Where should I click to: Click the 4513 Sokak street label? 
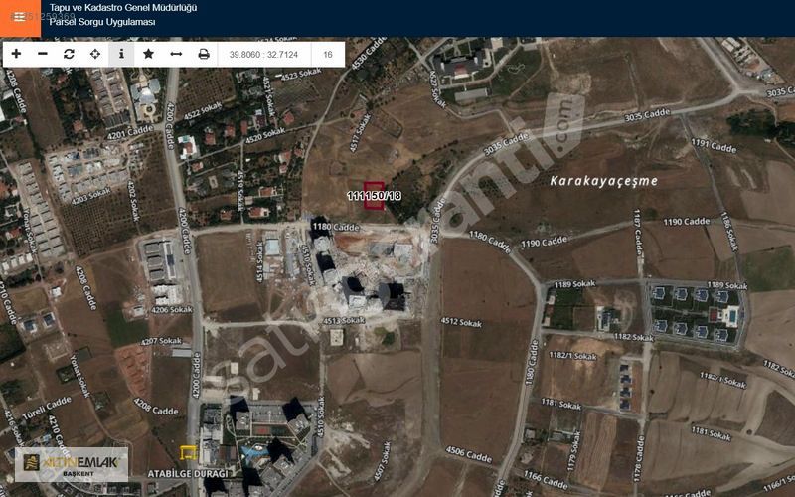(344, 320)
